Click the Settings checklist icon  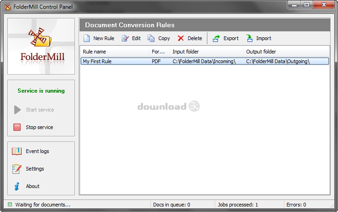click(x=17, y=169)
